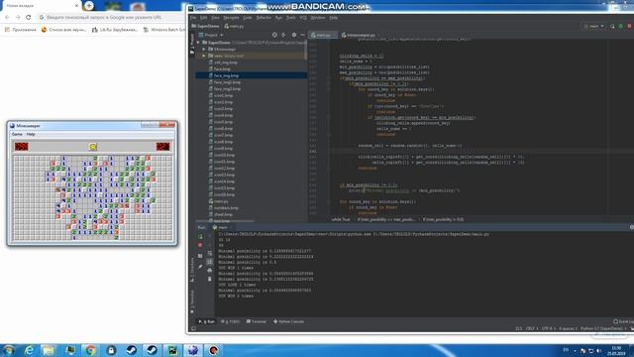Open the Run tool window tab at bottom
This screenshot has width=634, height=357.
207,321
